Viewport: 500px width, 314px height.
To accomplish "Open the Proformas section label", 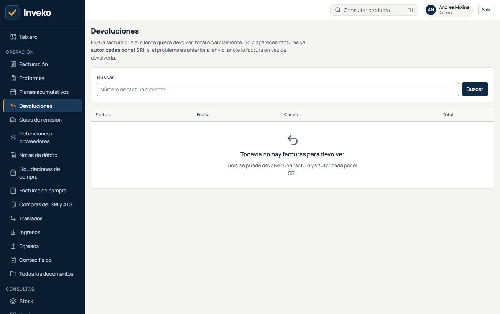I will point(32,78).
